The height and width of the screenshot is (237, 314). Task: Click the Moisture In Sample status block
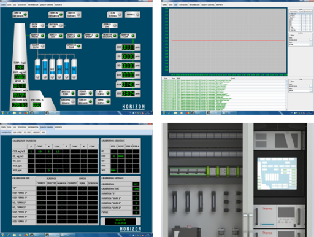110,36
